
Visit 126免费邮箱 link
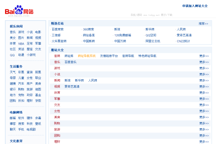coord(123,35)
